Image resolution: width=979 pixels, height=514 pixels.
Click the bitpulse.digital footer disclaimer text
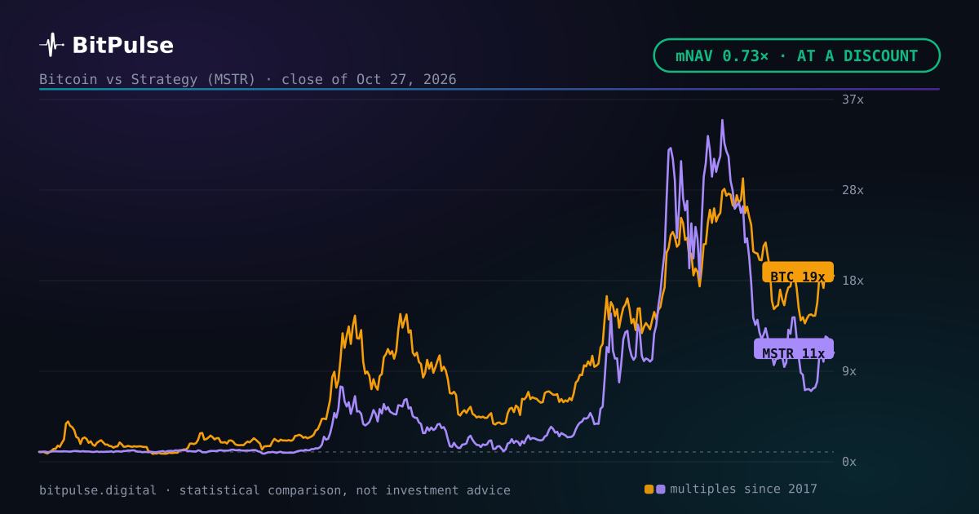coord(275,490)
